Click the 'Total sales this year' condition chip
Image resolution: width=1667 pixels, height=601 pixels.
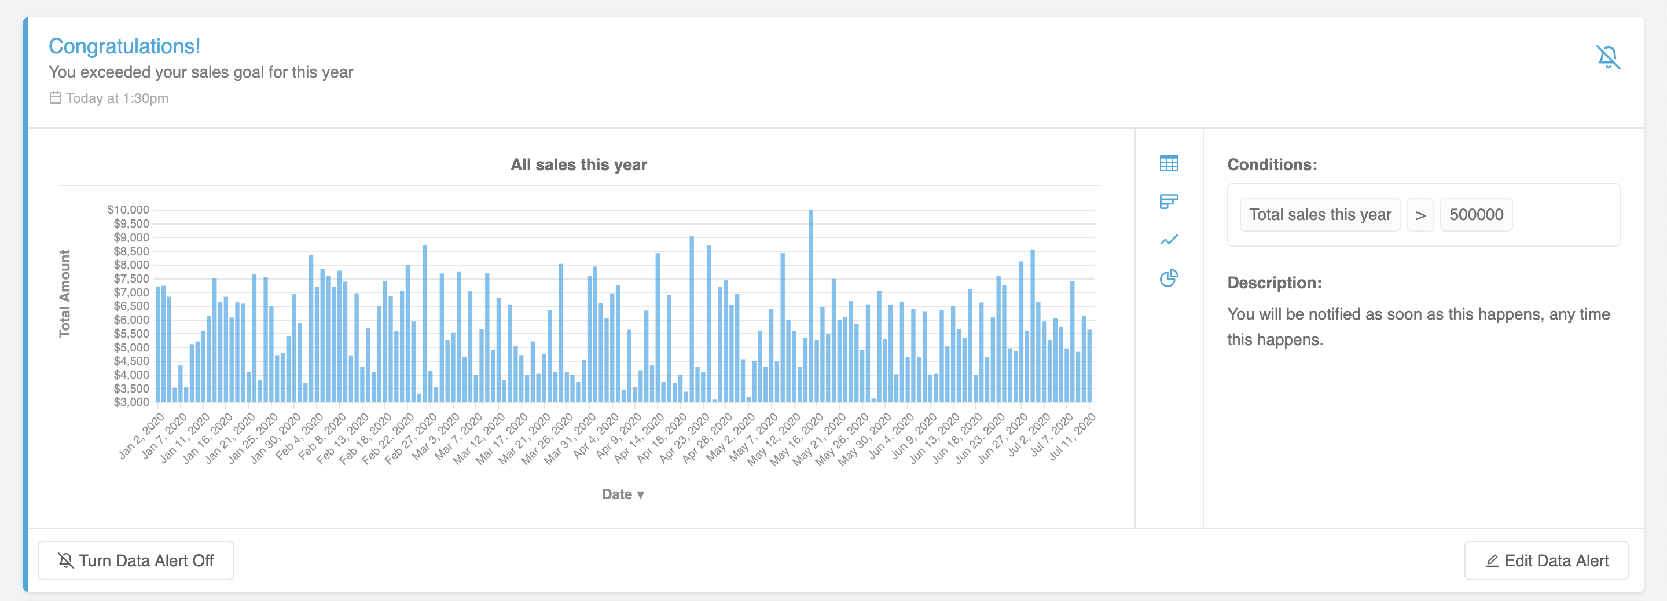(x=1320, y=214)
